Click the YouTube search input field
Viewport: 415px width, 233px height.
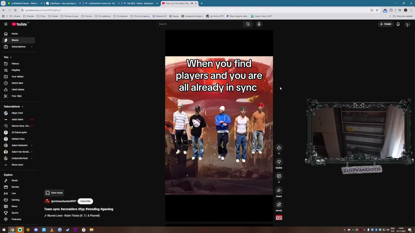[x=199, y=24]
